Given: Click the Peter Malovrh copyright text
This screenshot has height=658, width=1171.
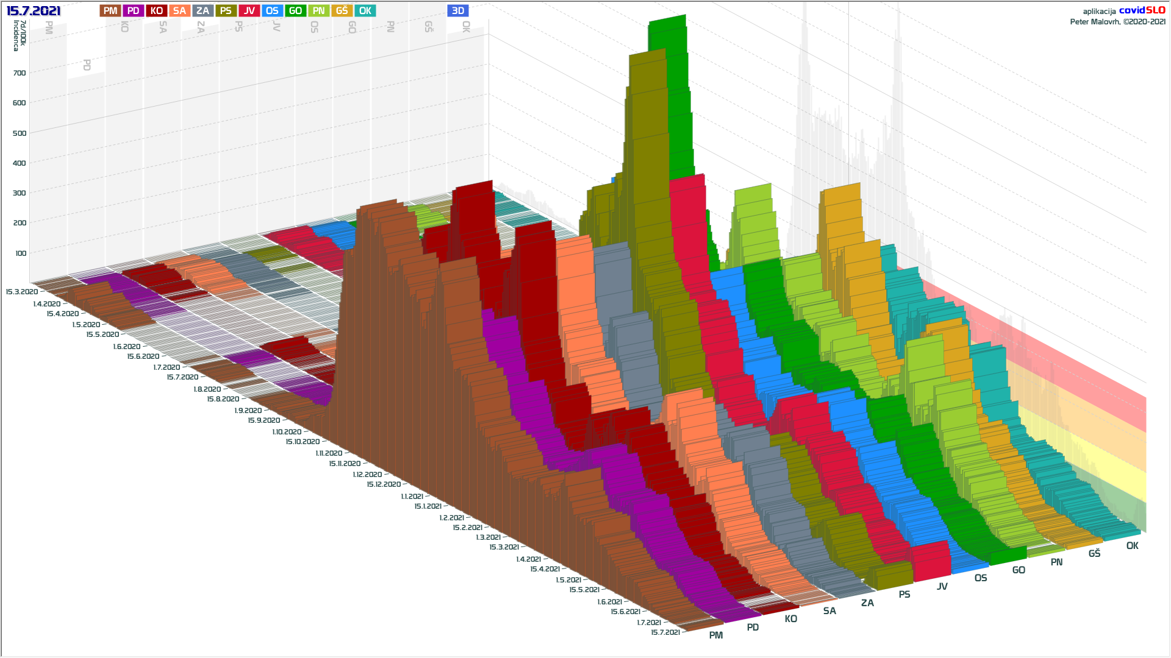Looking at the screenshot, I should [1117, 22].
